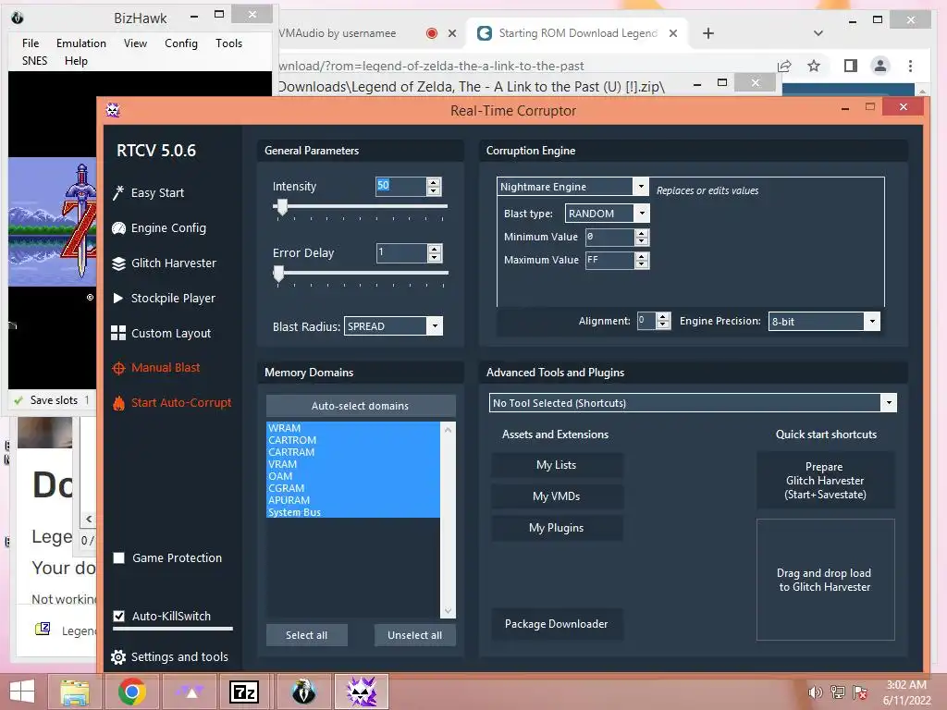Bookmark page with Chrome star icon
Image resolution: width=947 pixels, height=710 pixels.
[814, 66]
